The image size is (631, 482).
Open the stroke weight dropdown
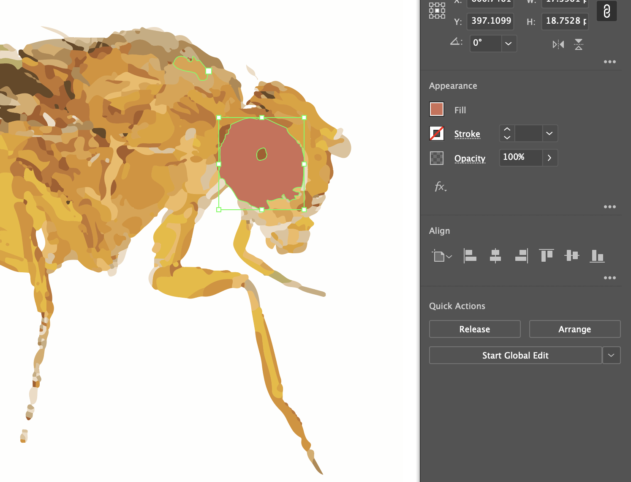click(549, 134)
